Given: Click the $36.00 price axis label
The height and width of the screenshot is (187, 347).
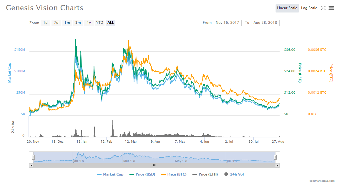Looking at the screenshot, I should [x=290, y=50].
